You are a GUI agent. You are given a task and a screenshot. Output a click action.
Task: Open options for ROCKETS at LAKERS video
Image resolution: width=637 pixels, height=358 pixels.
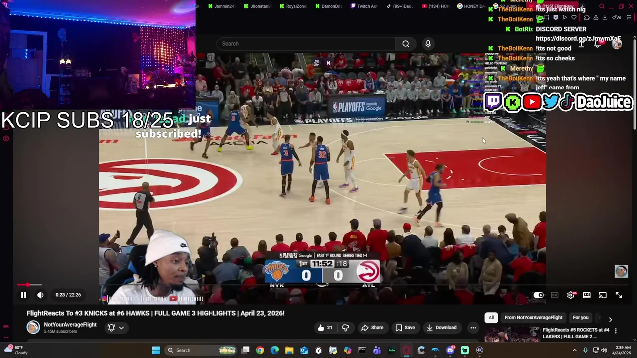coord(616,331)
